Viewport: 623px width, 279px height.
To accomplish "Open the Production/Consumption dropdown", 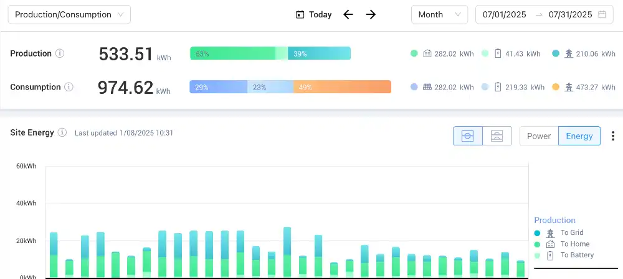I will point(69,14).
